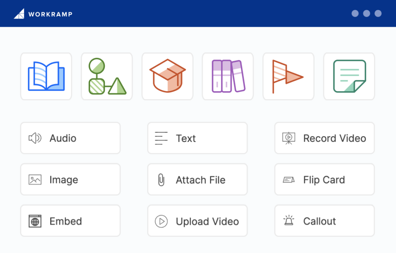Open the purple binders tile
This screenshot has width=396, height=253.
point(228,76)
